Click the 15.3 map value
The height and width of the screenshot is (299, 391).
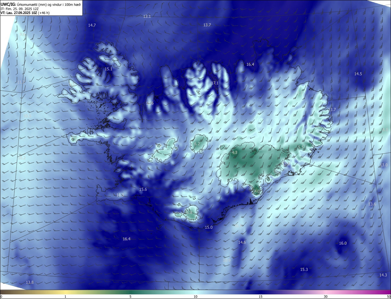point(304,269)
